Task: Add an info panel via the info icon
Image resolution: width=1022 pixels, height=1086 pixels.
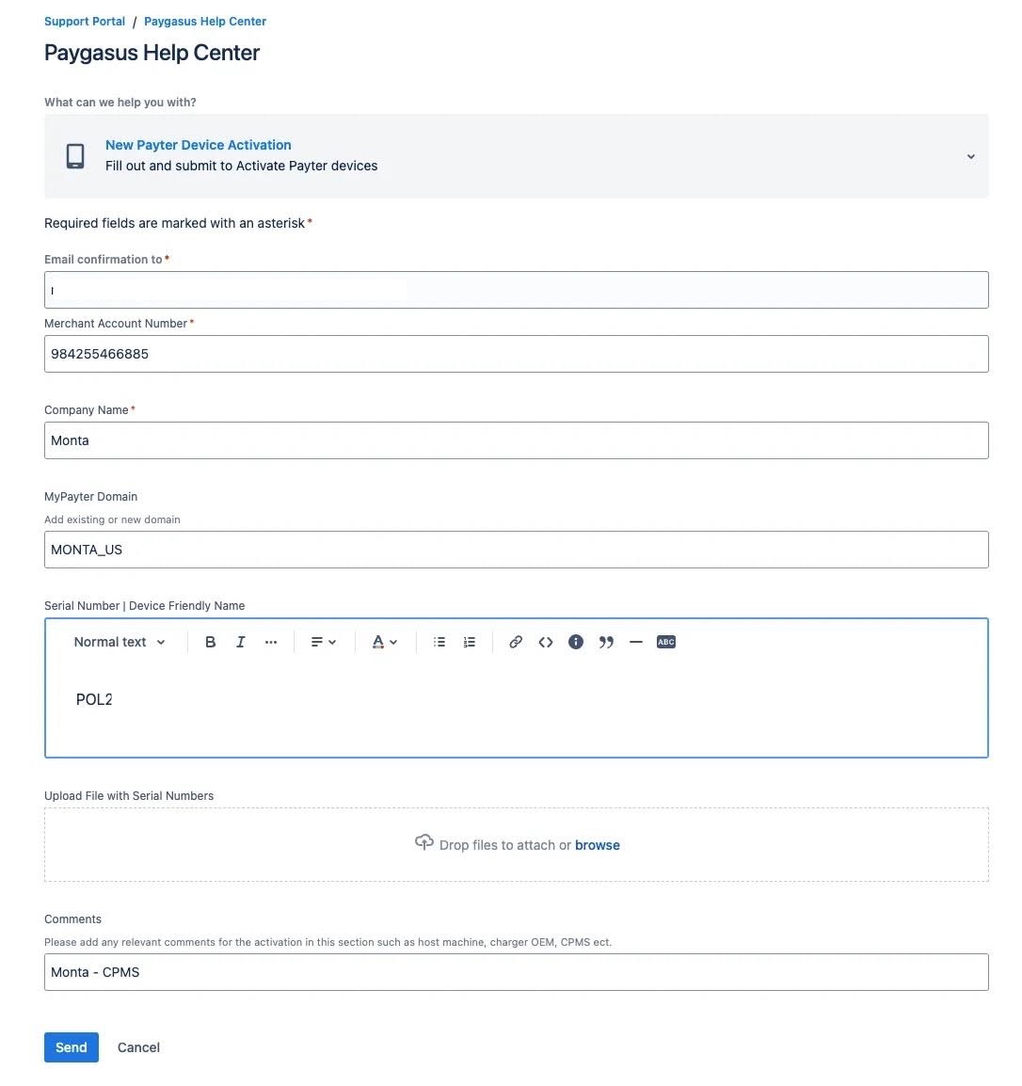Action: pos(576,642)
